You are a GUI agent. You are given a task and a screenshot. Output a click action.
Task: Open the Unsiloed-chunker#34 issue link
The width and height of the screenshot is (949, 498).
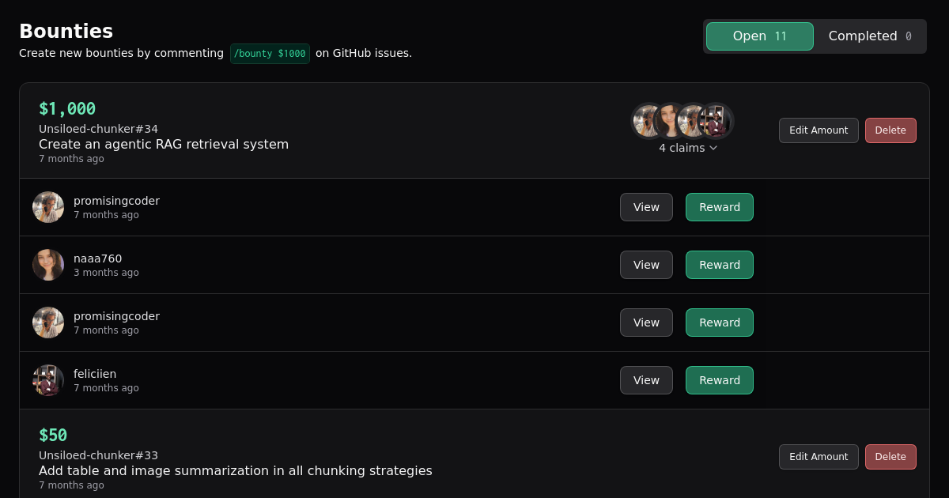click(x=98, y=129)
